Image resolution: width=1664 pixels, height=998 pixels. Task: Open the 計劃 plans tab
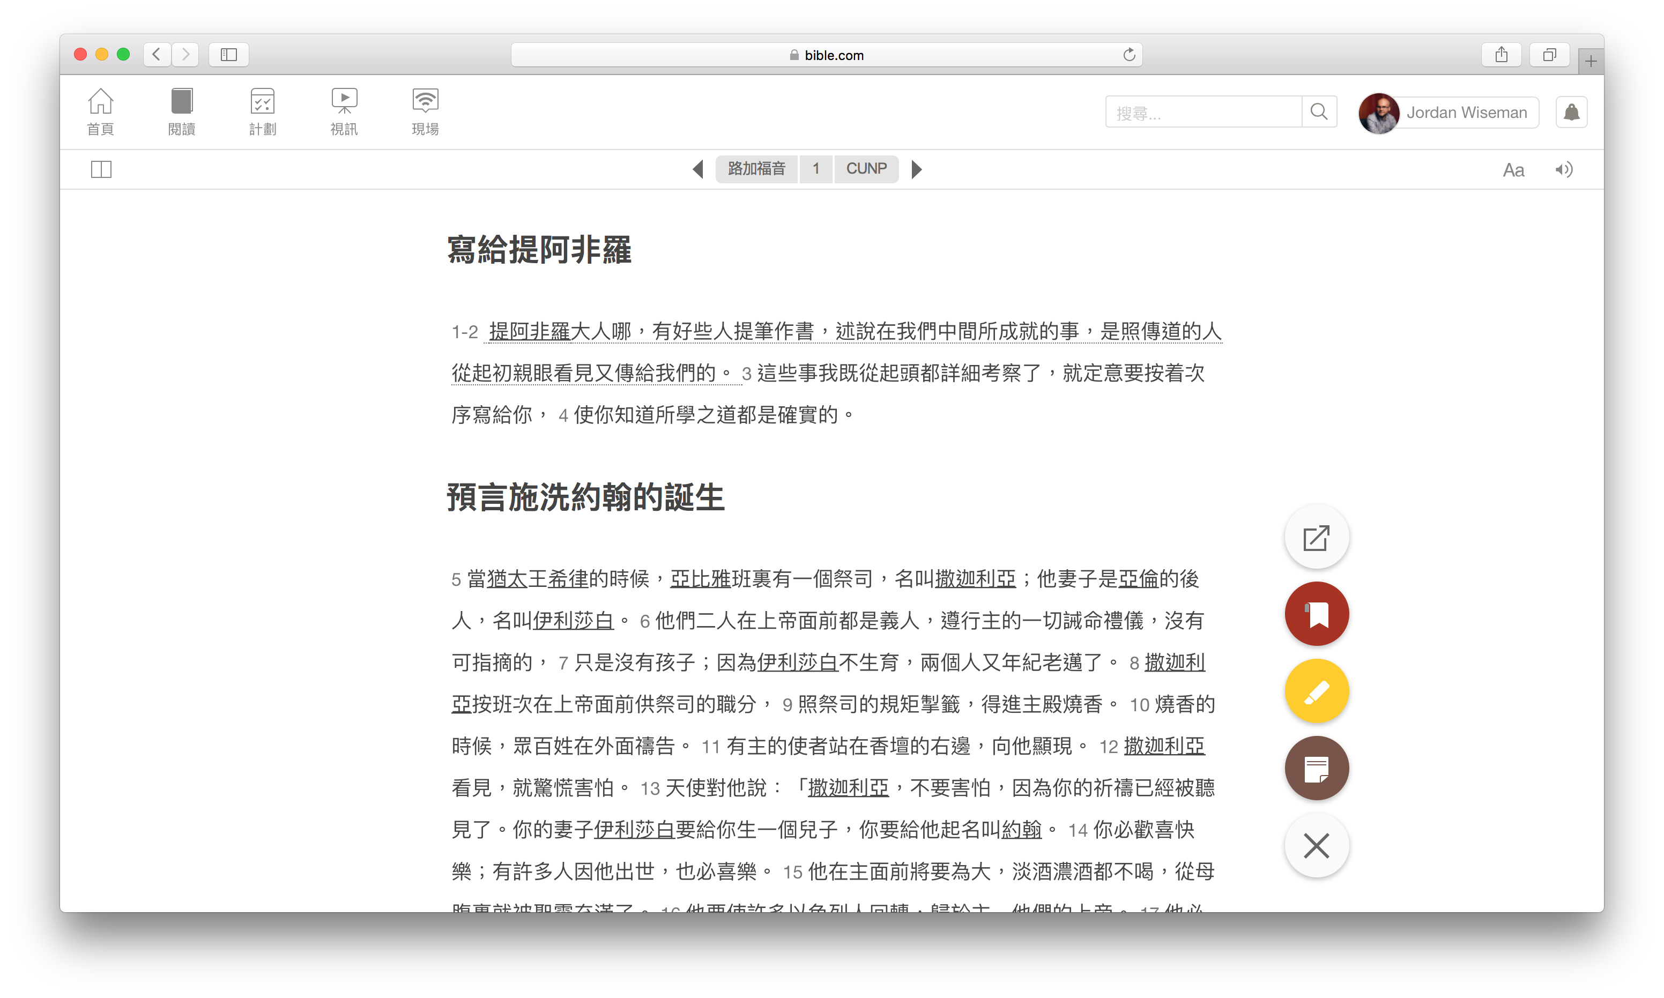(x=262, y=113)
